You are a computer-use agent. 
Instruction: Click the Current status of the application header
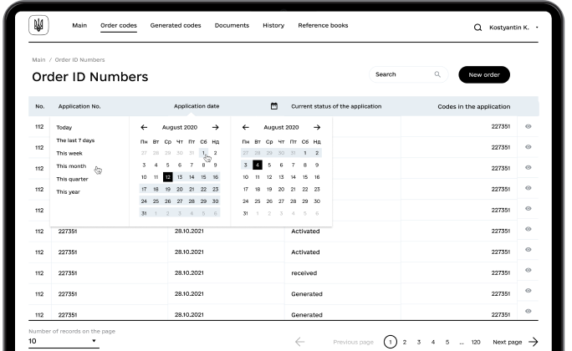click(x=336, y=106)
